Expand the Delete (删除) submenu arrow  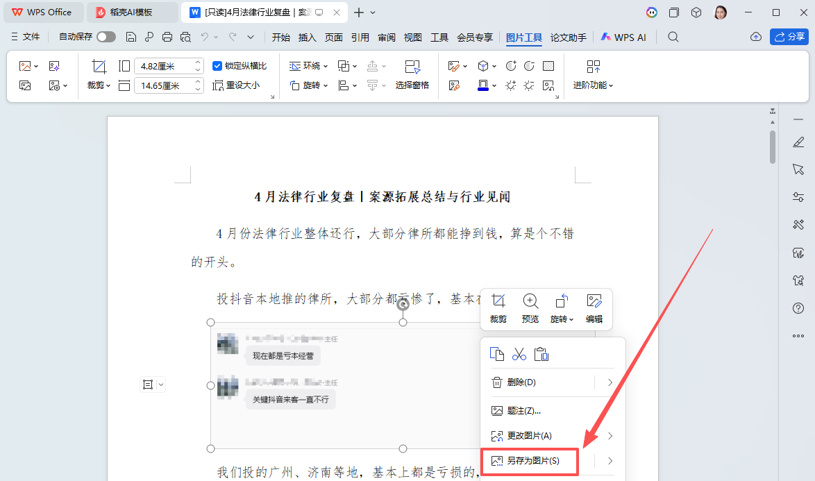coord(610,382)
